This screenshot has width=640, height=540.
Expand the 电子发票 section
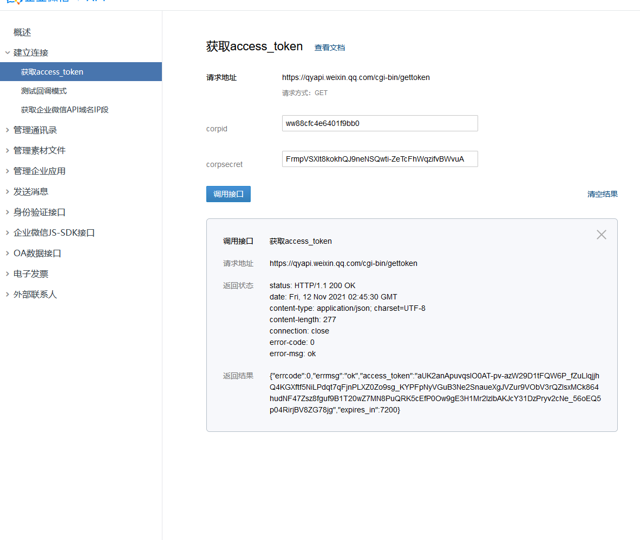tap(30, 274)
